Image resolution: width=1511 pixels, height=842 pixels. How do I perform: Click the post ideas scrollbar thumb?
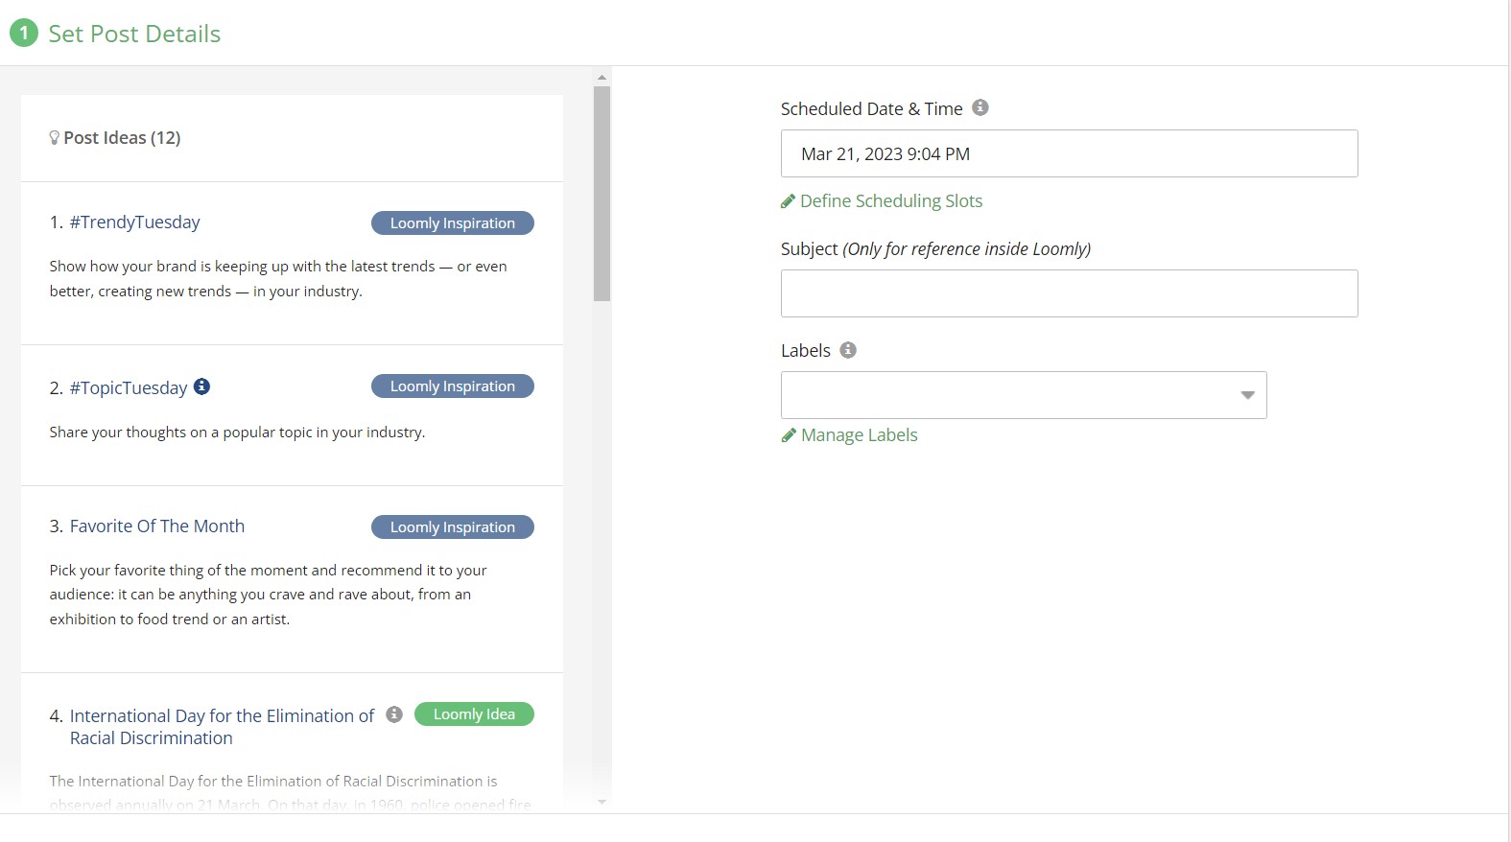point(602,194)
